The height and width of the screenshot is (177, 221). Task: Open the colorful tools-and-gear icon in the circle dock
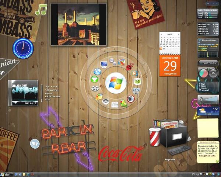121,62
